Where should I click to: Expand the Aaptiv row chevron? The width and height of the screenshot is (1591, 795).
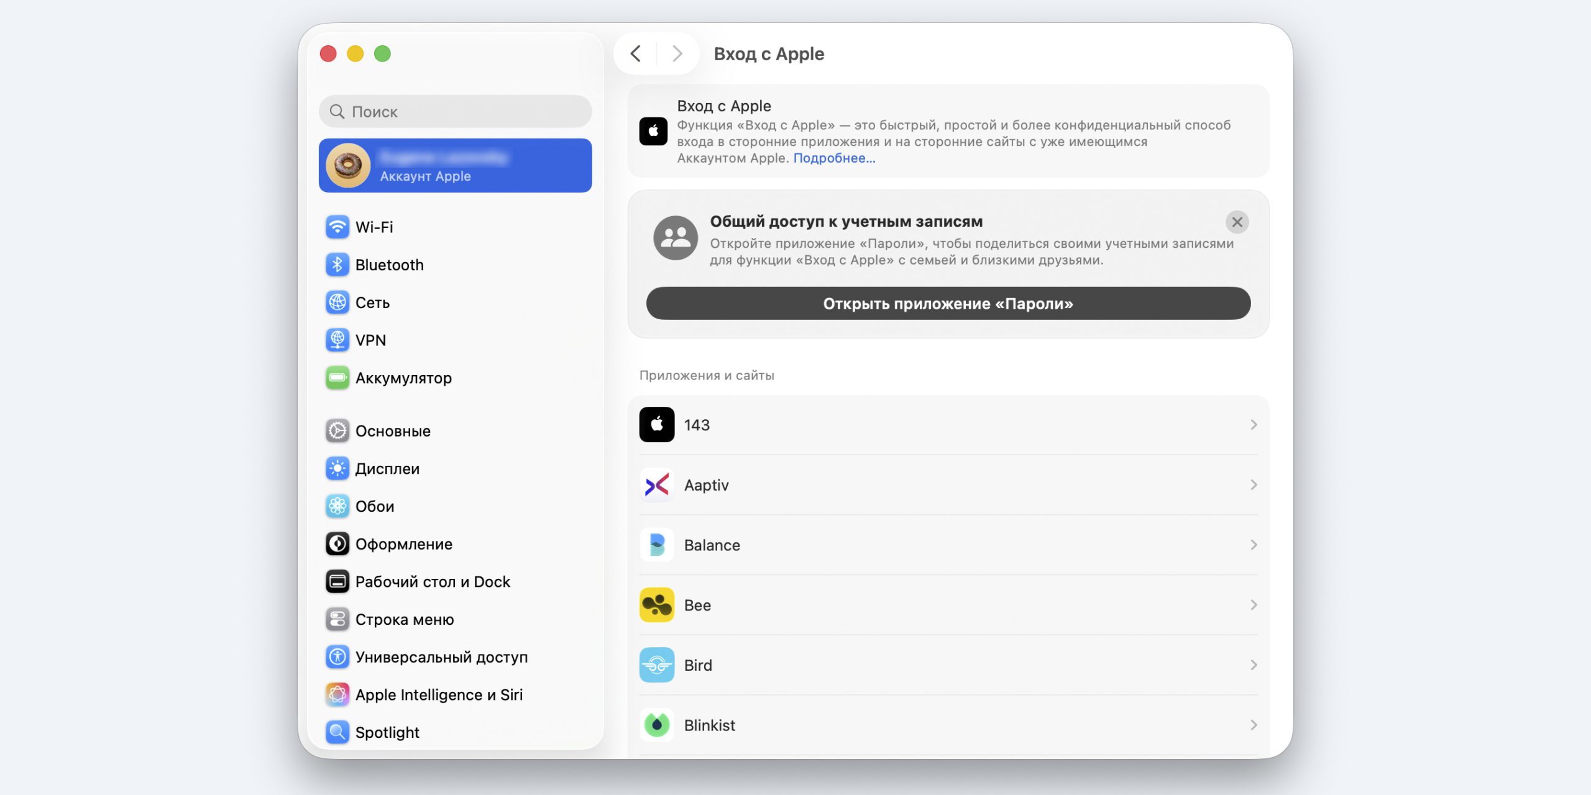[x=1254, y=485]
